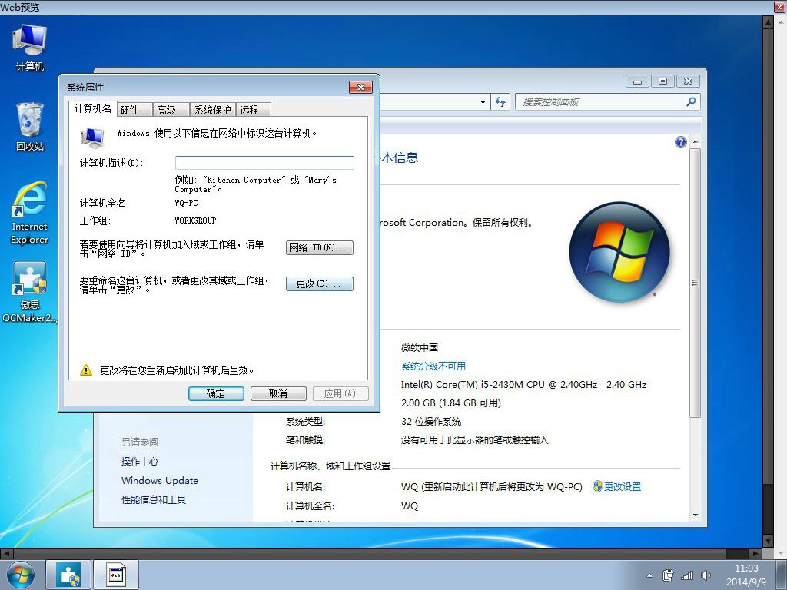Close the 系统属性 dialog
The width and height of the screenshot is (787, 590).
point(360,88)
